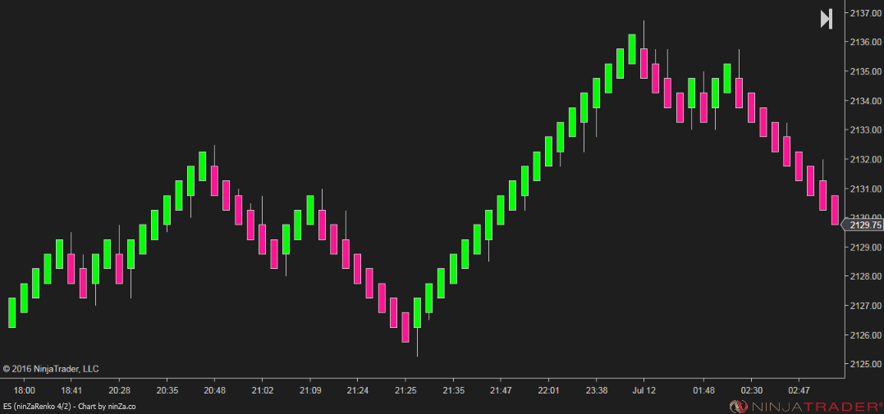Click the current price marker 2129.75
Image resolution: width=884 pixels, height=414 pixels.
[x=864, y=225]
